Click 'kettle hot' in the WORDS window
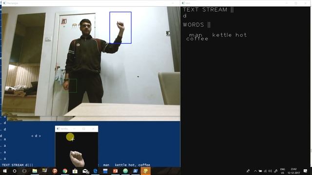312x175 pixels. [x=230, y=35]
